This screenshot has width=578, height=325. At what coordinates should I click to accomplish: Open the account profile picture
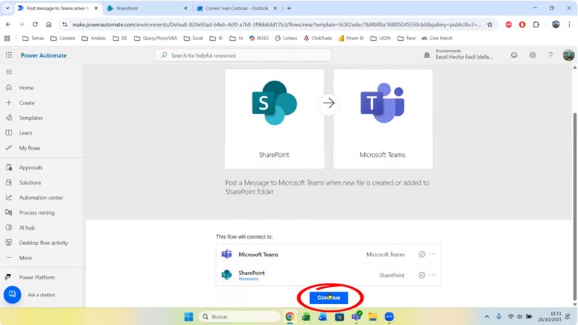point(569,55)
